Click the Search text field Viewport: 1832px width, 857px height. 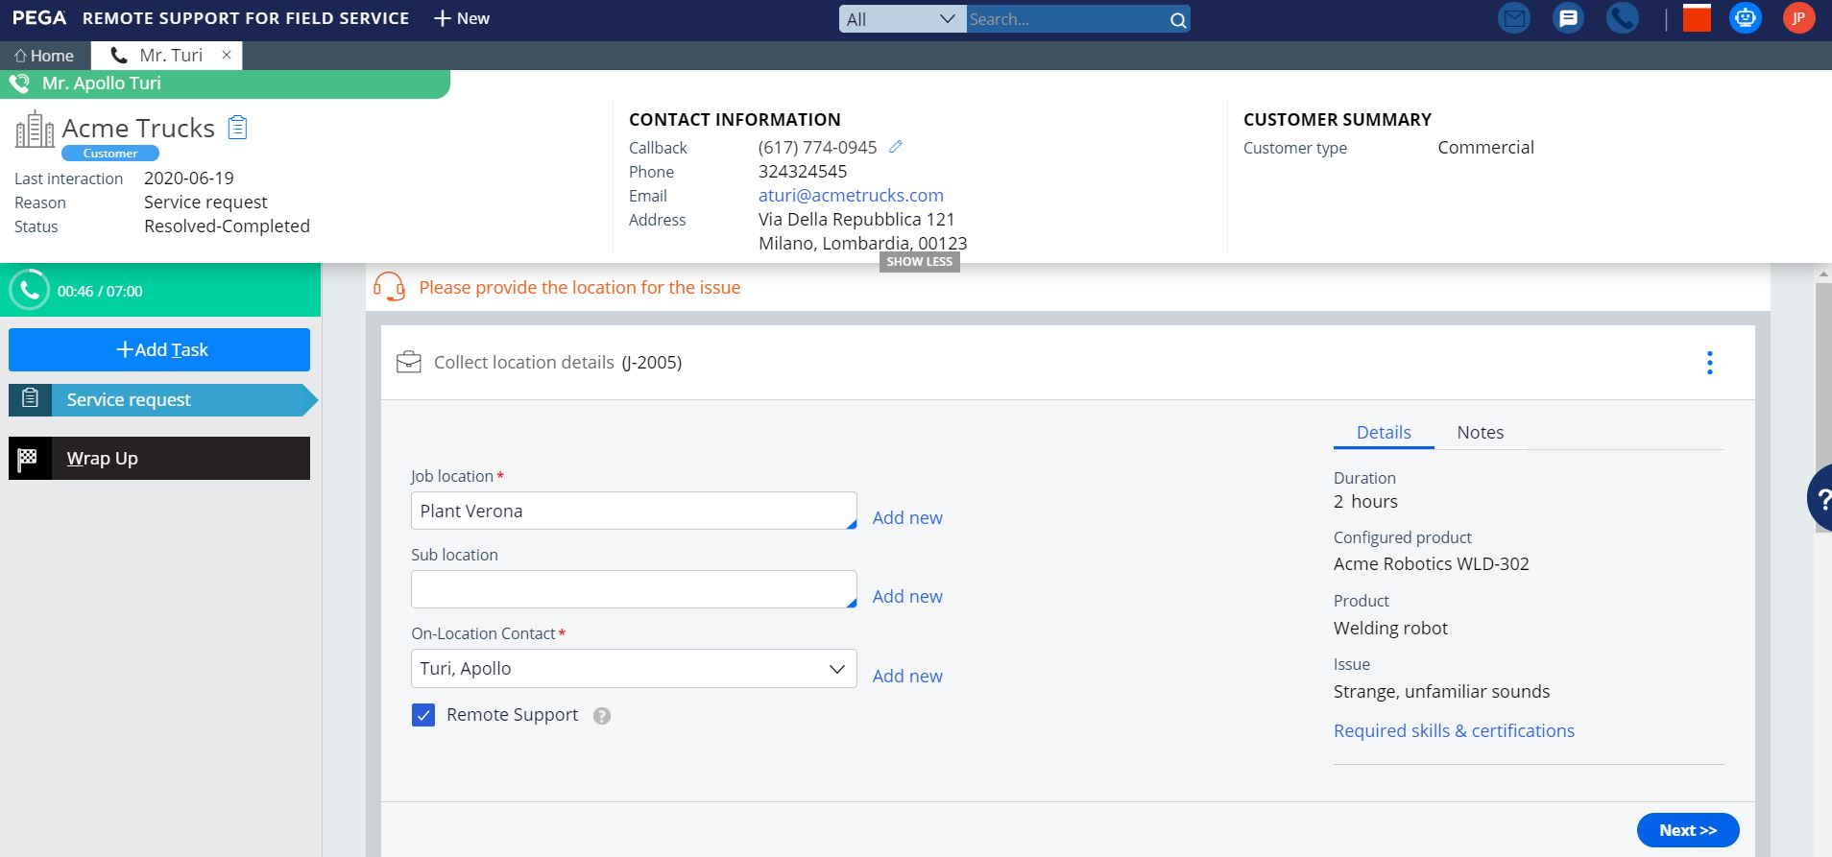[1066, 19]
